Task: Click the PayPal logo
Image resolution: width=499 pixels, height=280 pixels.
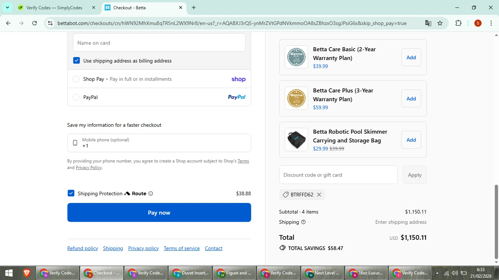Action: (237, 97)
